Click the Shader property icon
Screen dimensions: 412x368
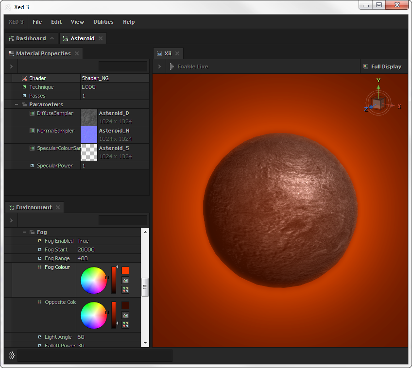24,78
